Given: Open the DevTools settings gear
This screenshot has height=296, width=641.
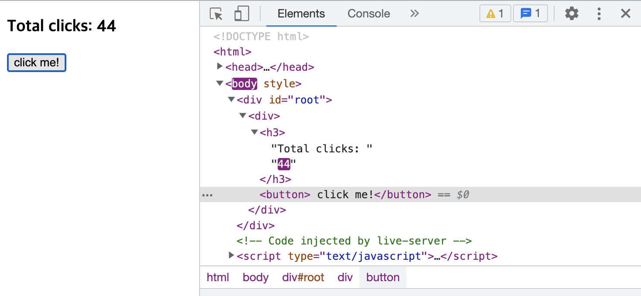Looking at the screenshot, I should click(572, 14).
